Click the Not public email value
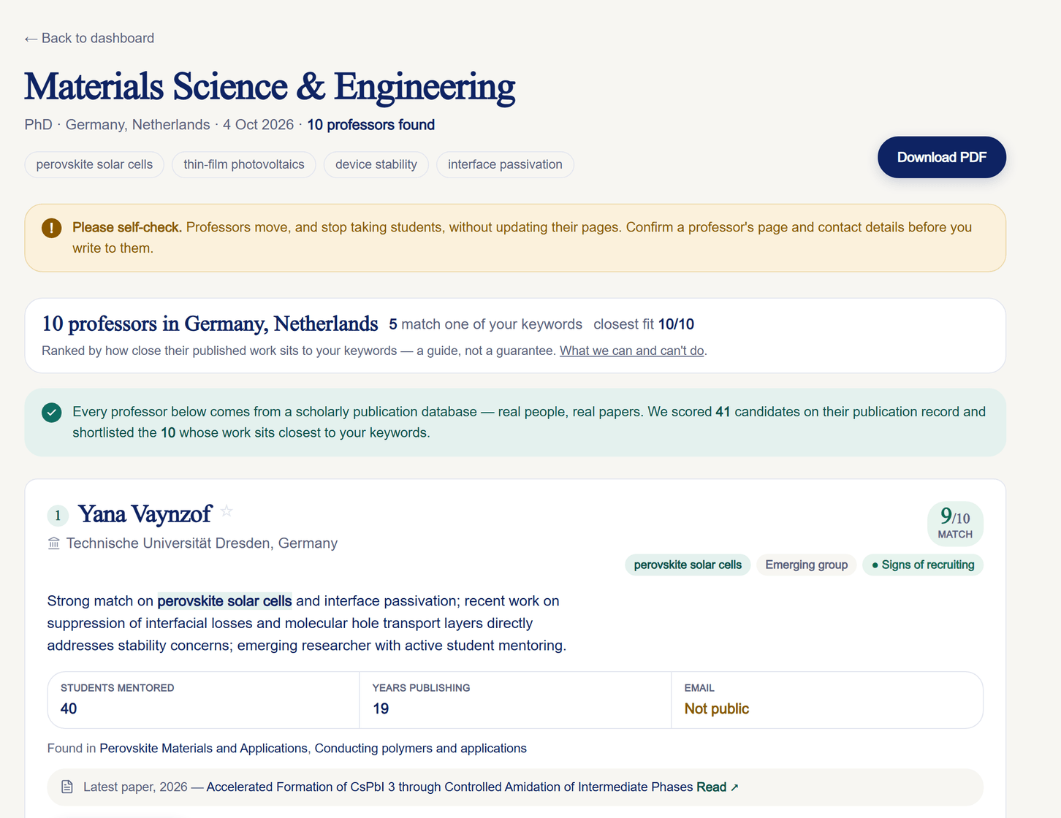The image size is (1061, 818). (717, 708)
